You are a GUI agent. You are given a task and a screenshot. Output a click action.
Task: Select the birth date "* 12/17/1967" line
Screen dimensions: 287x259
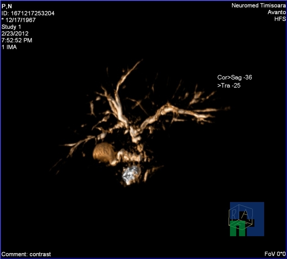tap(19, 20)
